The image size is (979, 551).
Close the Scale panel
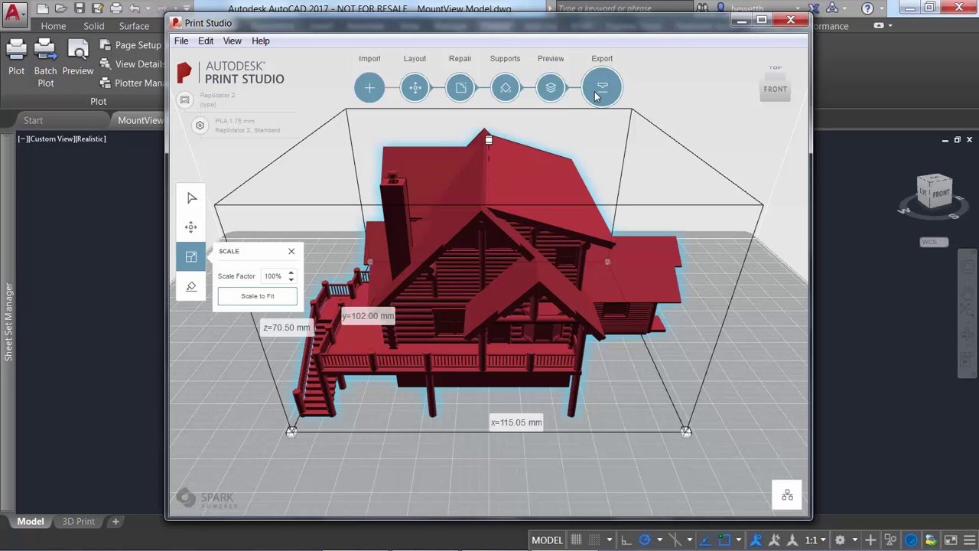[x=291, y=251]
